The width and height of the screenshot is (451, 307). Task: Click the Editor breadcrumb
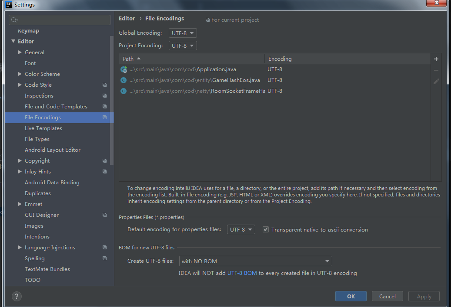click(x=127, y=18)
